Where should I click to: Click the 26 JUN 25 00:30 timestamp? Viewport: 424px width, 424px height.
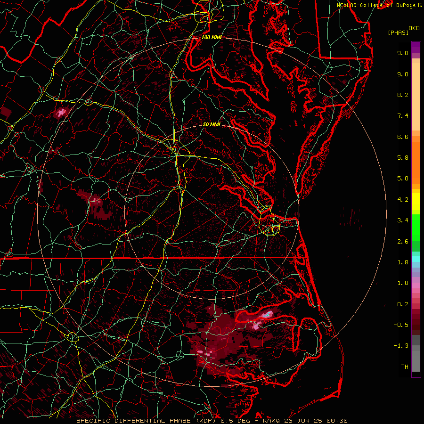pyautogui.click(x=315, y=421)
